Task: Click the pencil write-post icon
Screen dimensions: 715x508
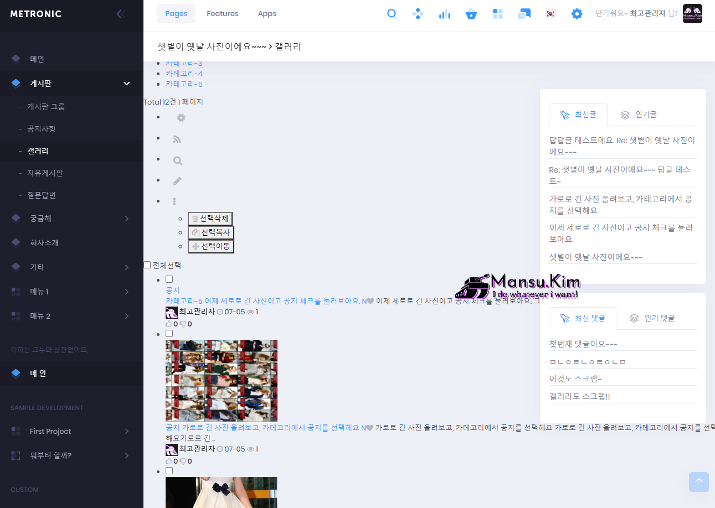Action: (x=177, y=181)
